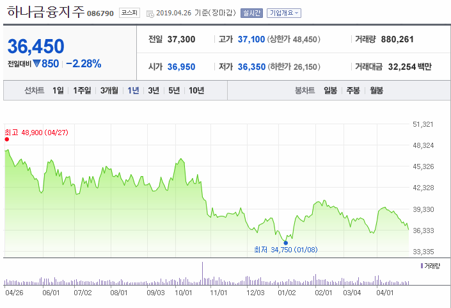451x308 pixels.
Task: Select the 10년 line chart tab
Action: click(196, 90)
